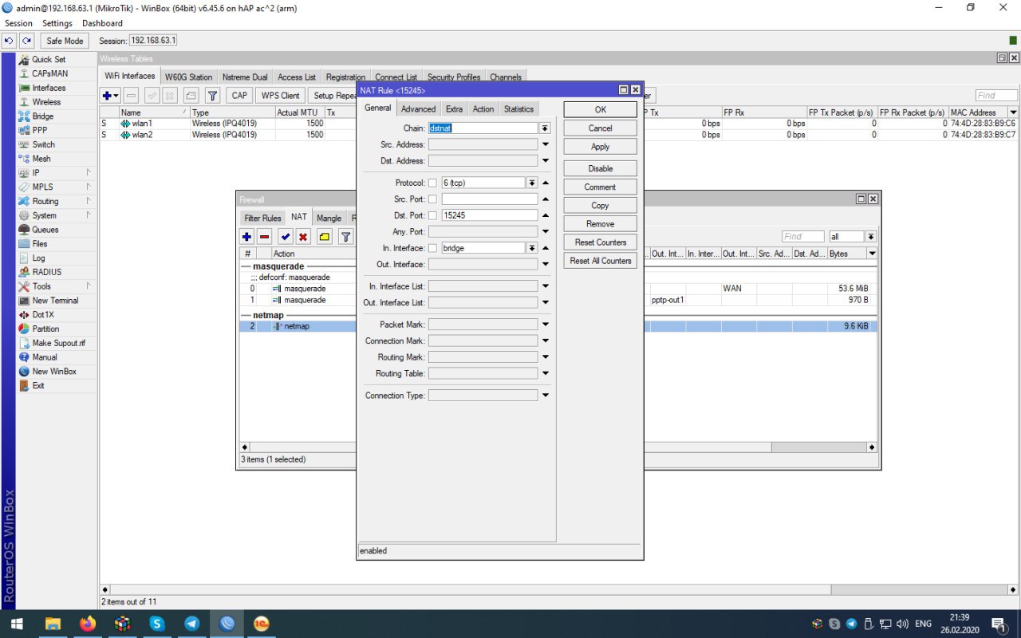The width and height of the screenshot is (1021, 638).
Task: Switch to Statistics tab in NAT Rule
Action: tap(518, 109)
